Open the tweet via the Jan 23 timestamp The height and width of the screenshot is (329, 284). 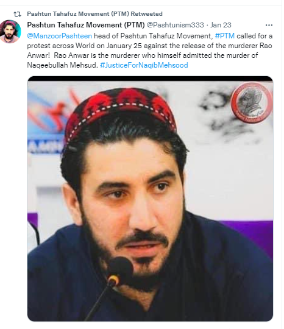[x=221, y=25]
